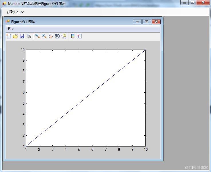The image size is (211, 172).
Task: Minimize the Figure的主窗体 child window
Action: pos(137,22)
